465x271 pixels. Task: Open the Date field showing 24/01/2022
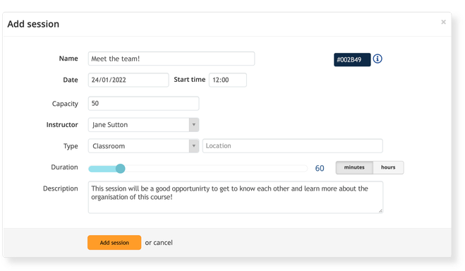coord(128,80)
